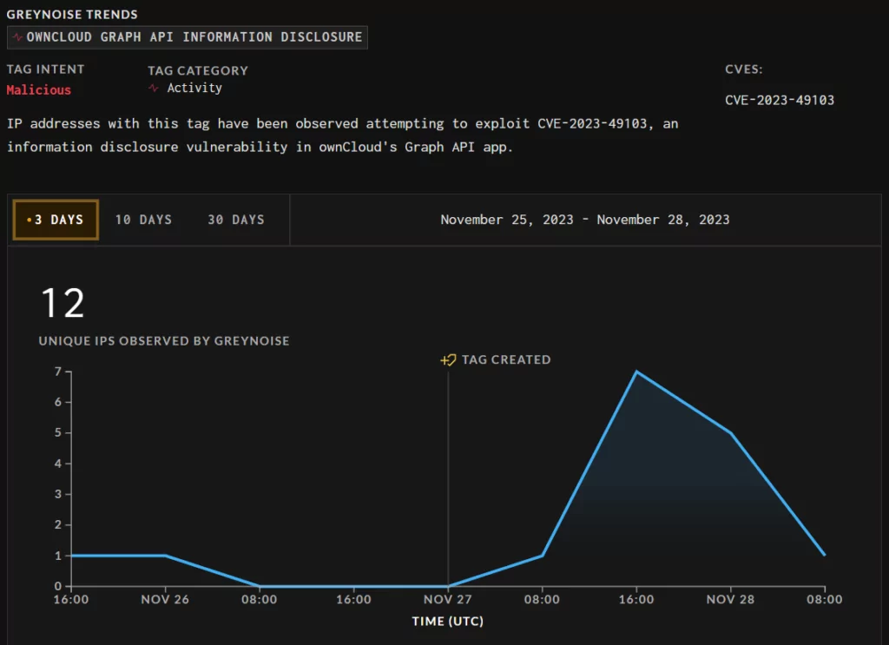Switch to the 30 Days range
Viewport: 889px width, 645px height.
pos(236,220)
